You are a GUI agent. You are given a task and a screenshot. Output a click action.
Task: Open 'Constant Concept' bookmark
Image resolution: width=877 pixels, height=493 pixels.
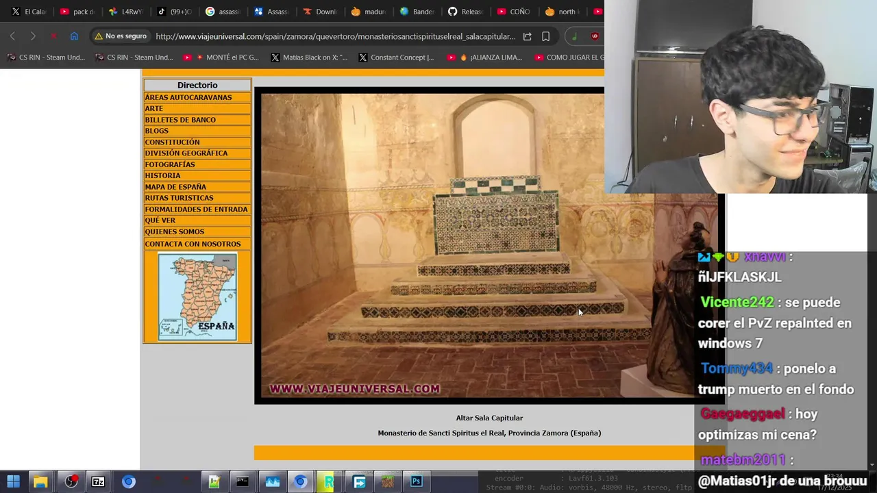pyautogui.click(x=397, y=58)
